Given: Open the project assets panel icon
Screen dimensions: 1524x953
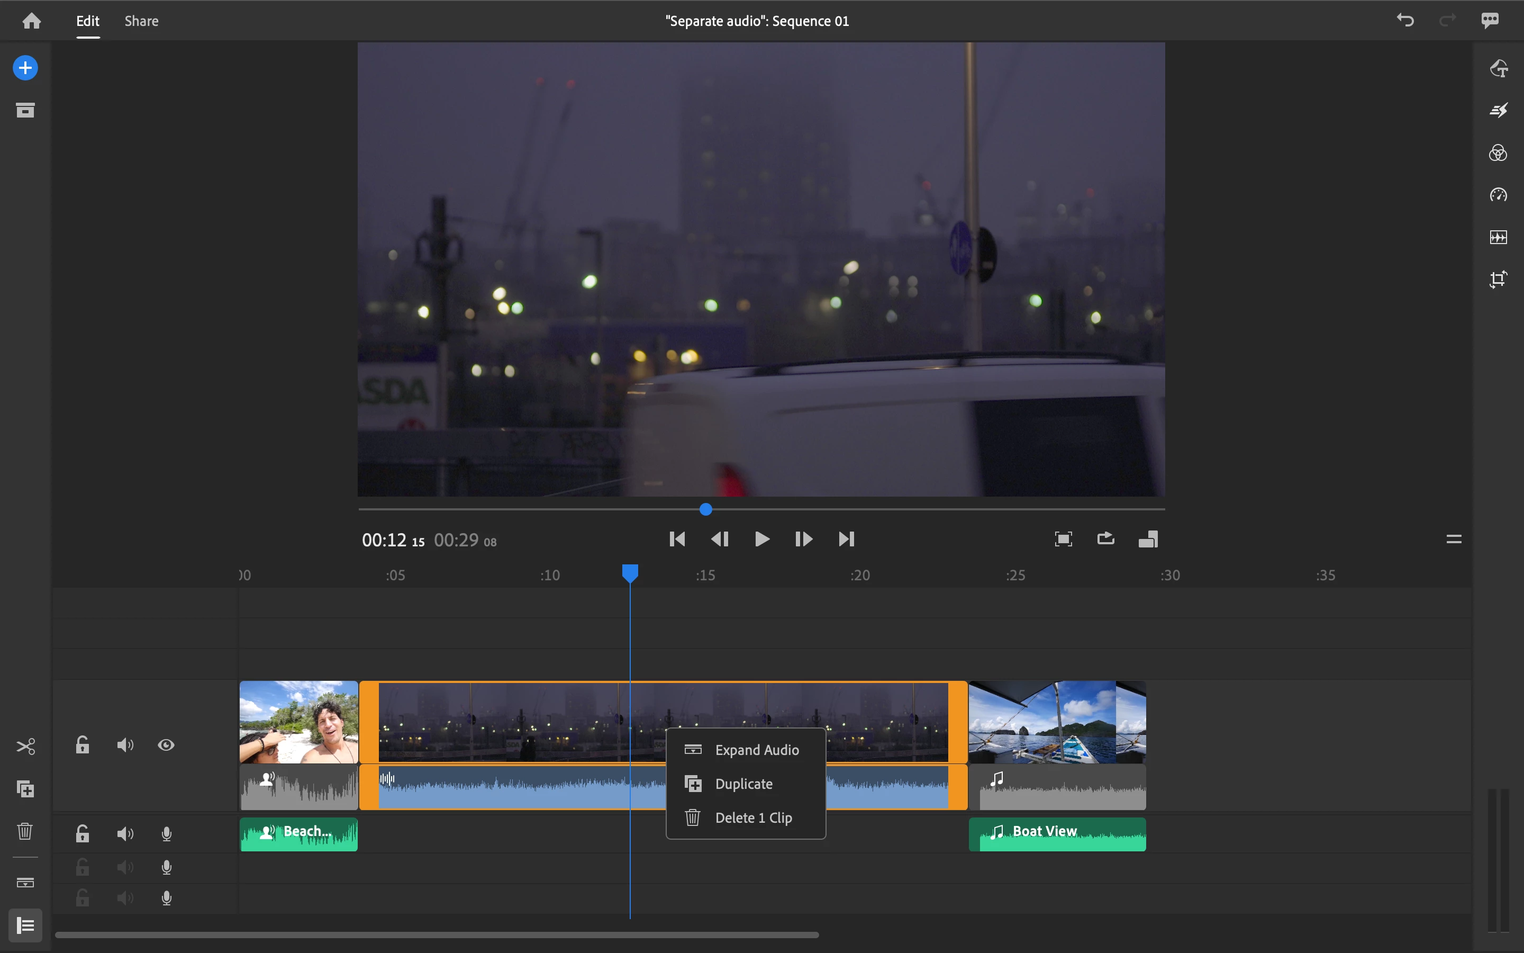Looking at the screenshot, I should click(x=25, y=110).
